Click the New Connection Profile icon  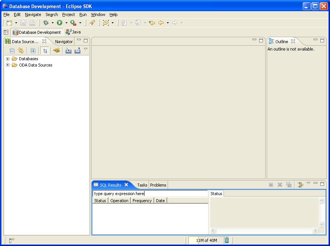(x=56, y=51)
